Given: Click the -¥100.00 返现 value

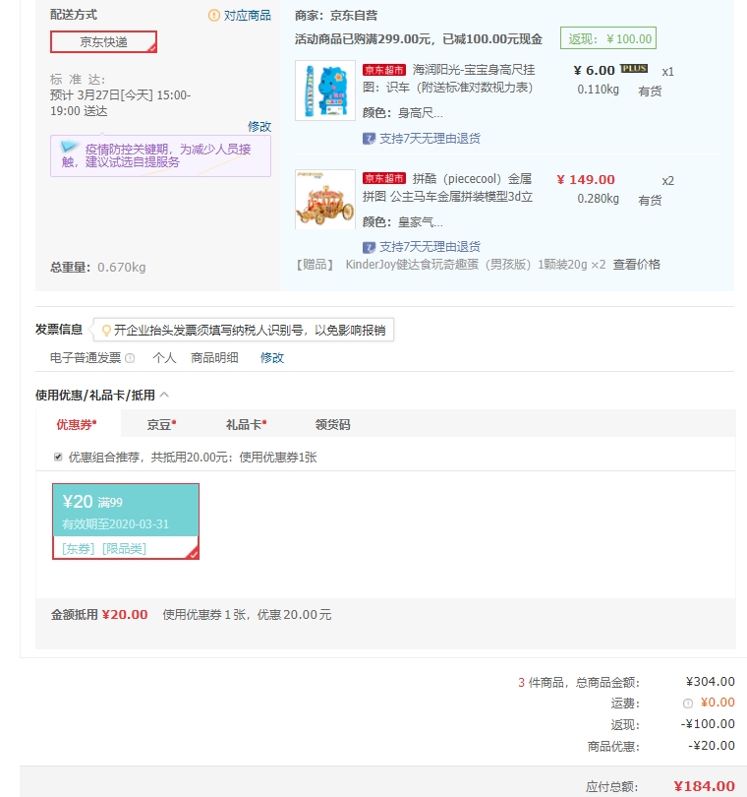Looking at the screenshot, I should [708, 724].
